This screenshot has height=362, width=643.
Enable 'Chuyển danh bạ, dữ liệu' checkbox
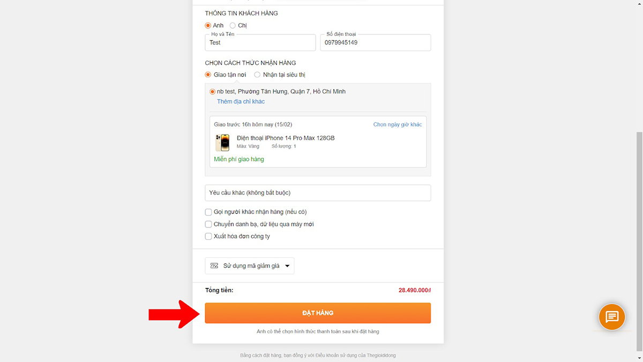point(208,224)
